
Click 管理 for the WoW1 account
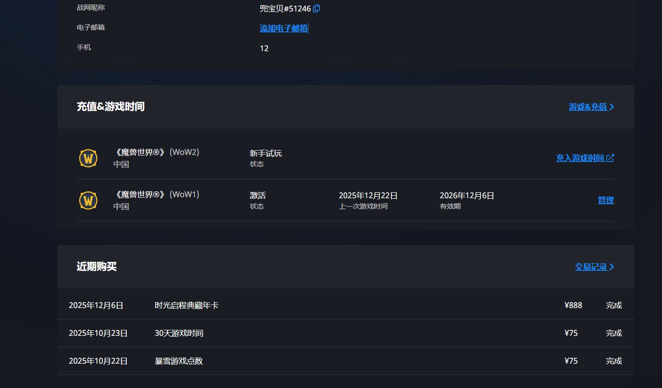605,200
